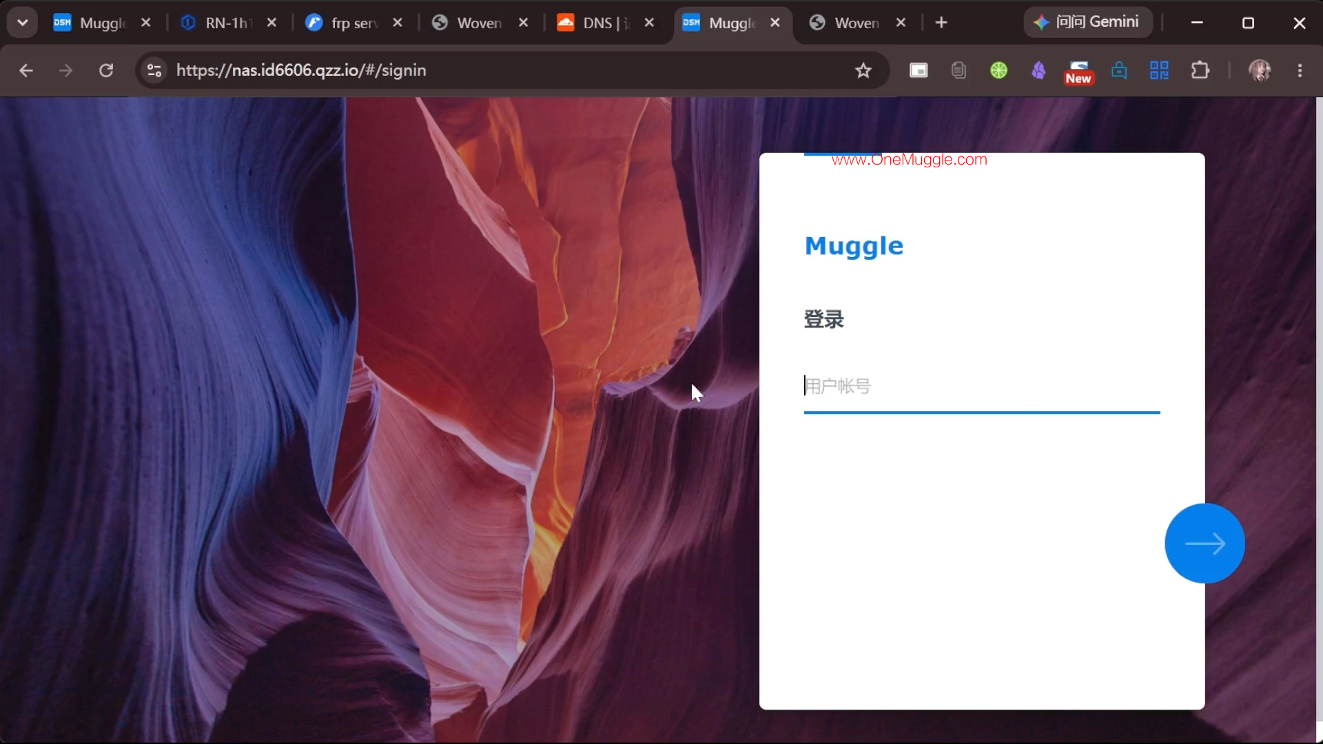The image size is (1323, 744).
Task: Close the RN-1h tab
Action: [272, 23]
